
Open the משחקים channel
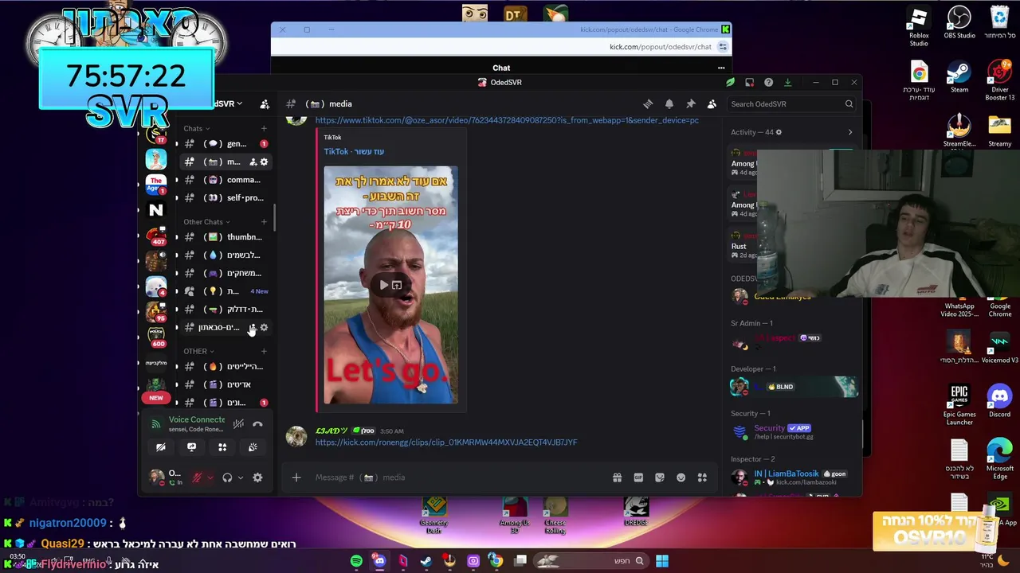tap(226, 273)
